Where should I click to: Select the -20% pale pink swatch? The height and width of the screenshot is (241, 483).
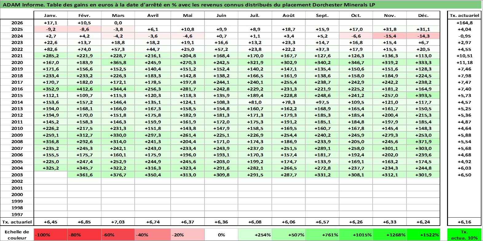[x=187, y=235]
